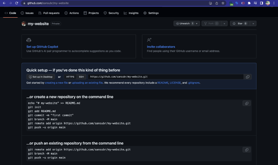Click the repository clone URL field
Image resolution: width=278 pixels, height=165 pixels.
coord(166,77)
